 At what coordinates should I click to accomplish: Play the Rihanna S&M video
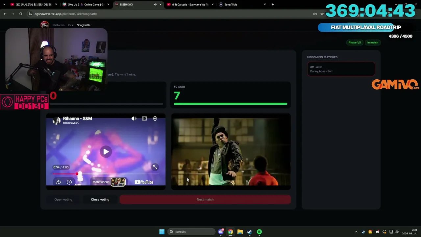(x=106, y=151)
